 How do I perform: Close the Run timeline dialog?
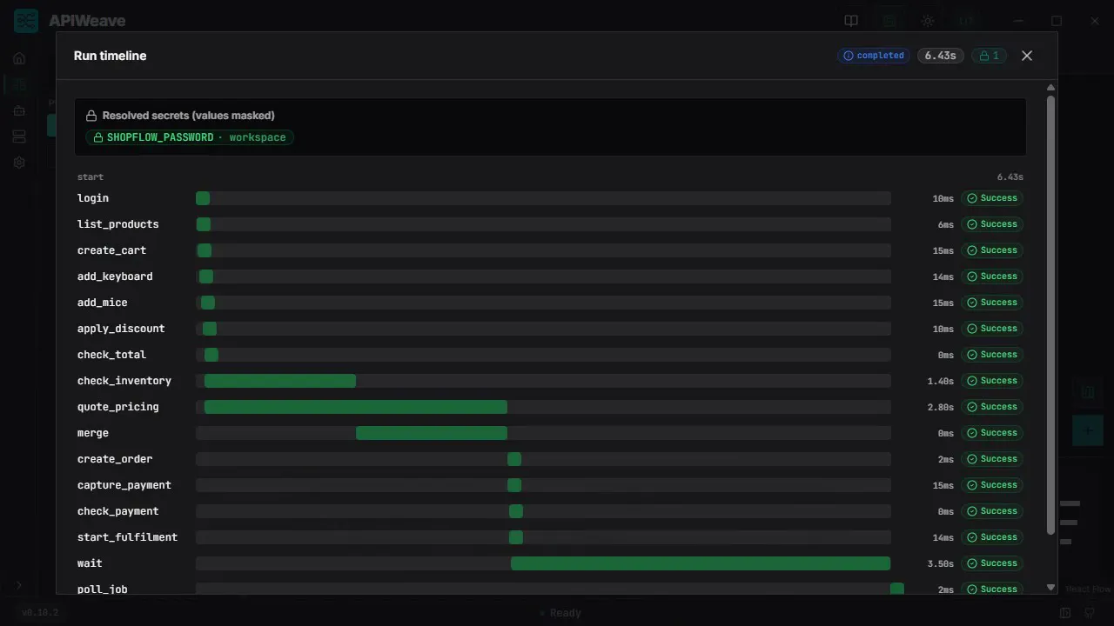(x=1027, y=56)
